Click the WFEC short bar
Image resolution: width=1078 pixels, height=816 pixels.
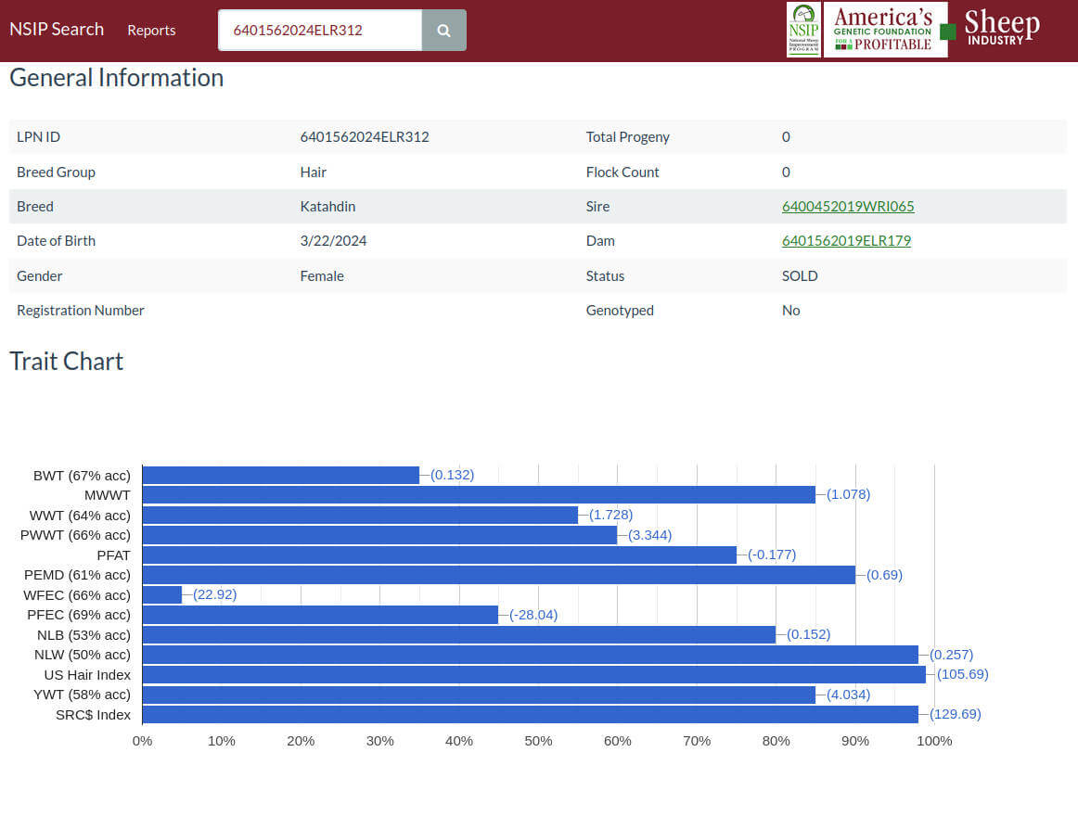(x=162, y=594)
